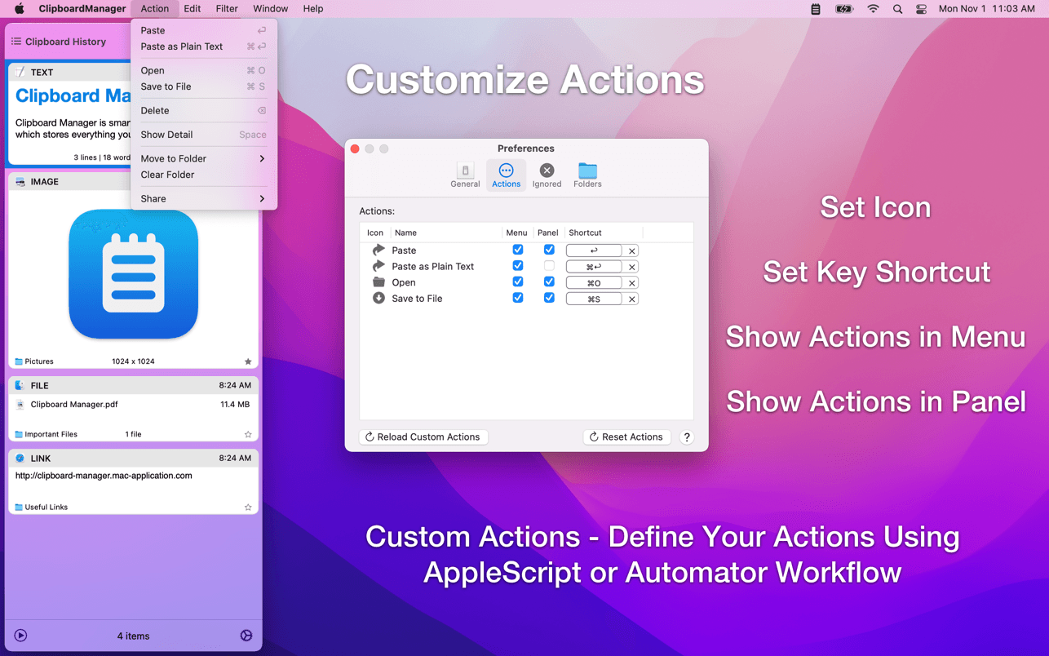The image size is (1049, 656).
Task: Choose Save to File from Action menu
Action: [166, 86]
